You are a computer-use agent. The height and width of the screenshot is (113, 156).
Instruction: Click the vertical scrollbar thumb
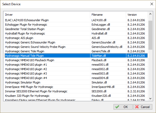pyautogui.click(x=150, y=35)
